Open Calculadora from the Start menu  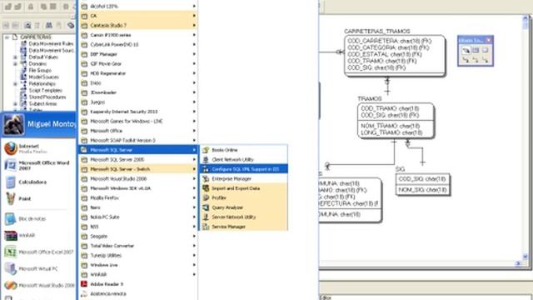click(x=38, y=182)
